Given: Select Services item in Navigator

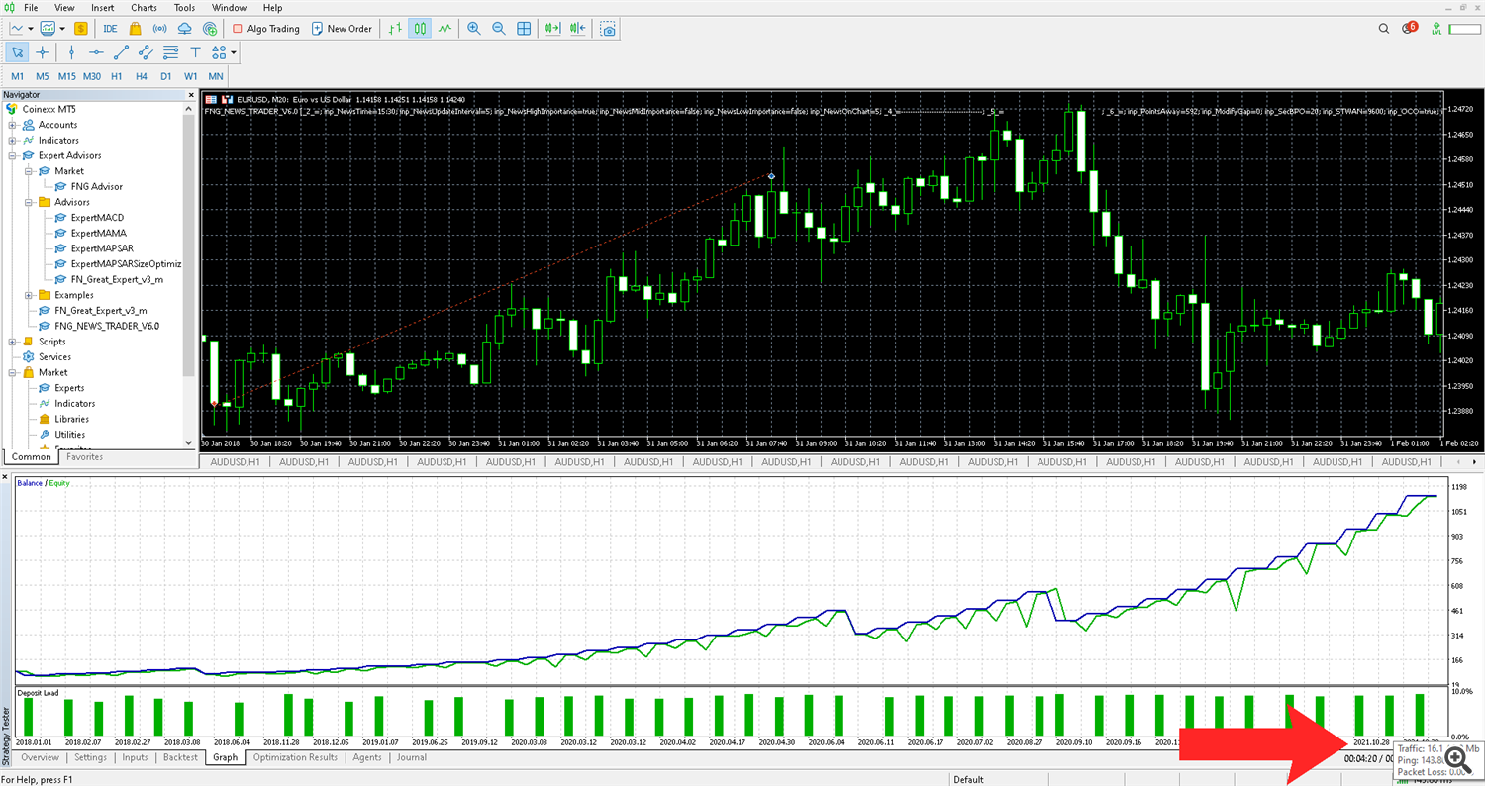Looking at the screenshot, I should tap(54, 356).
